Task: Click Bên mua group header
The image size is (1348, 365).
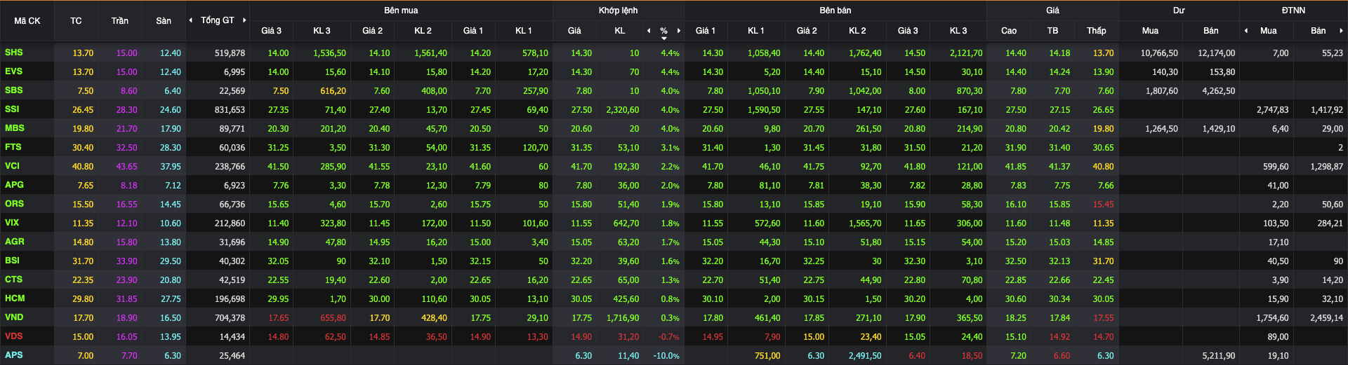Action: point(401,11)
